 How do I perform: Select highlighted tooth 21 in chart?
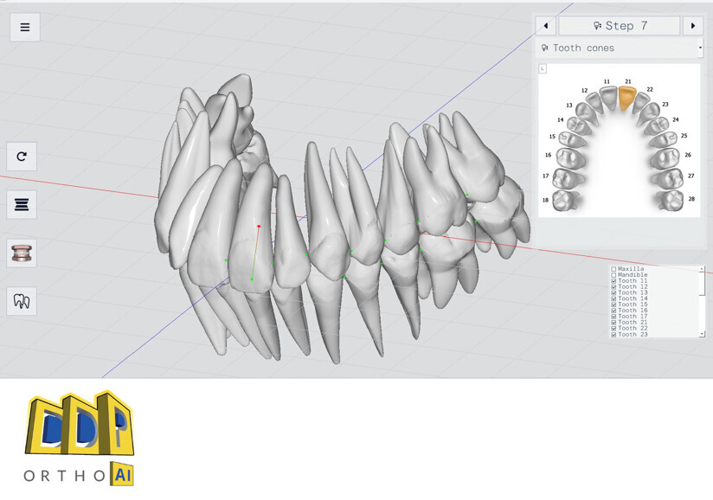[x=626, y=99]
